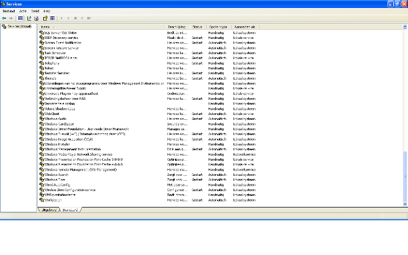408x255 pixels.
Task: Select Windows Driver Foundation service row
Action: (x=87, y=129)
